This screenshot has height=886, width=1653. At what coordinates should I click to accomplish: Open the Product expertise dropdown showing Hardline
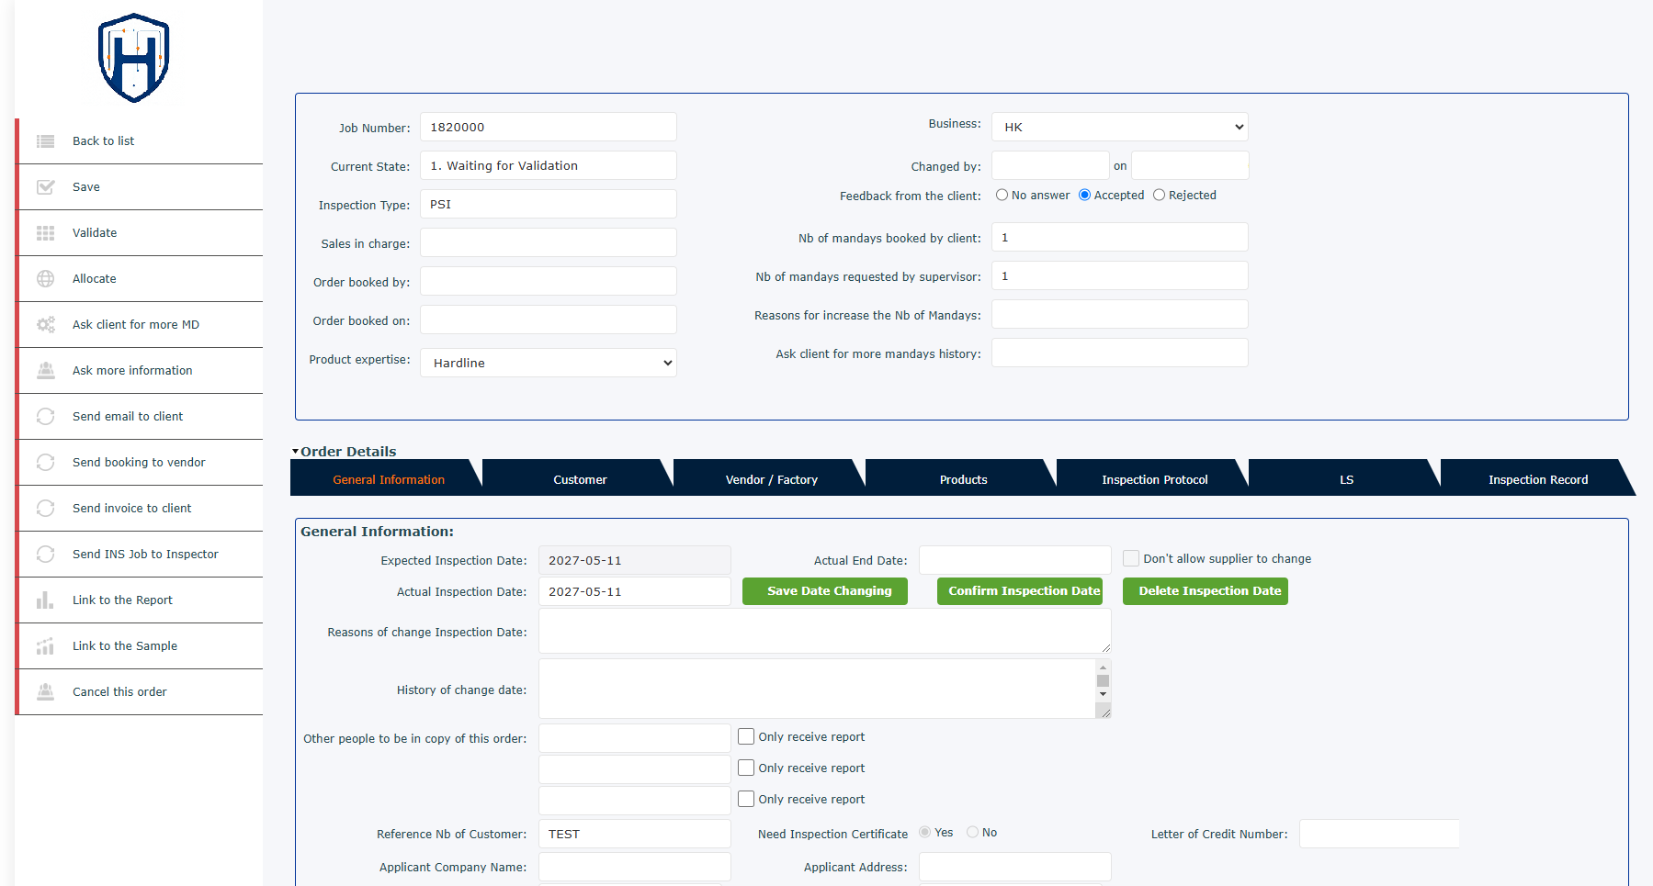pos(549,363)
